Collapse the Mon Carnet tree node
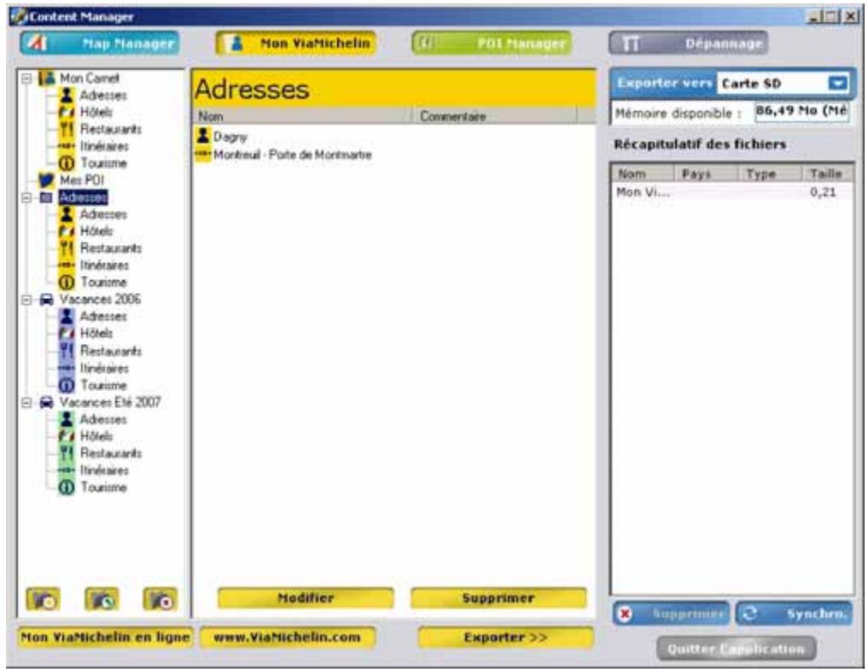This screenshot has height=672, width=868. [26, 79]
